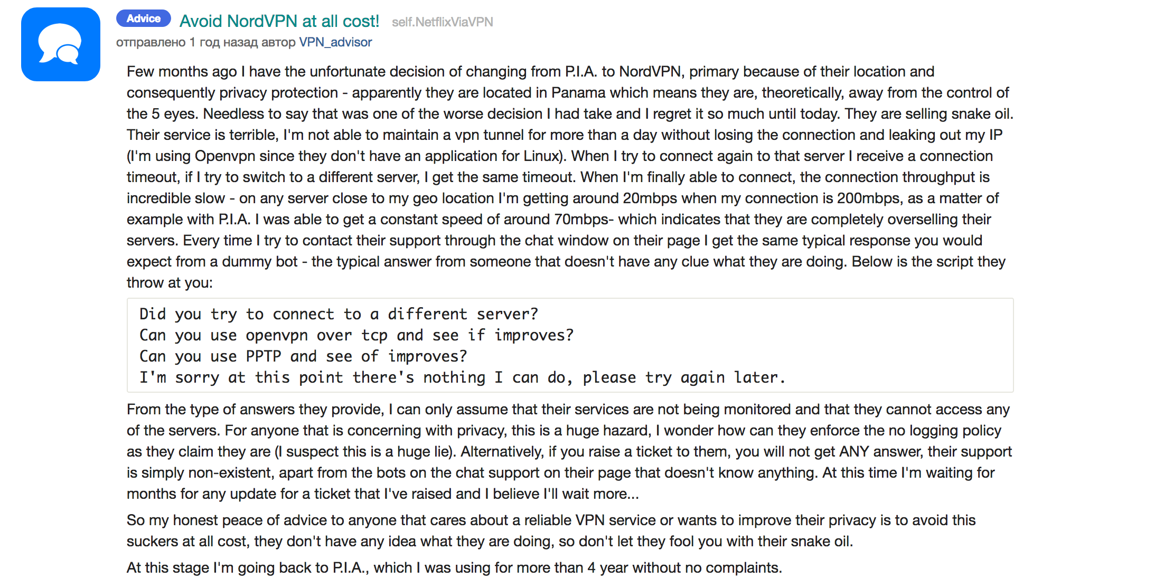Open the "Avoid NordVPN at all cost!" post
Image resolution: width=1164 pixels, height=588 pixels.
click(x=279, y=21)
